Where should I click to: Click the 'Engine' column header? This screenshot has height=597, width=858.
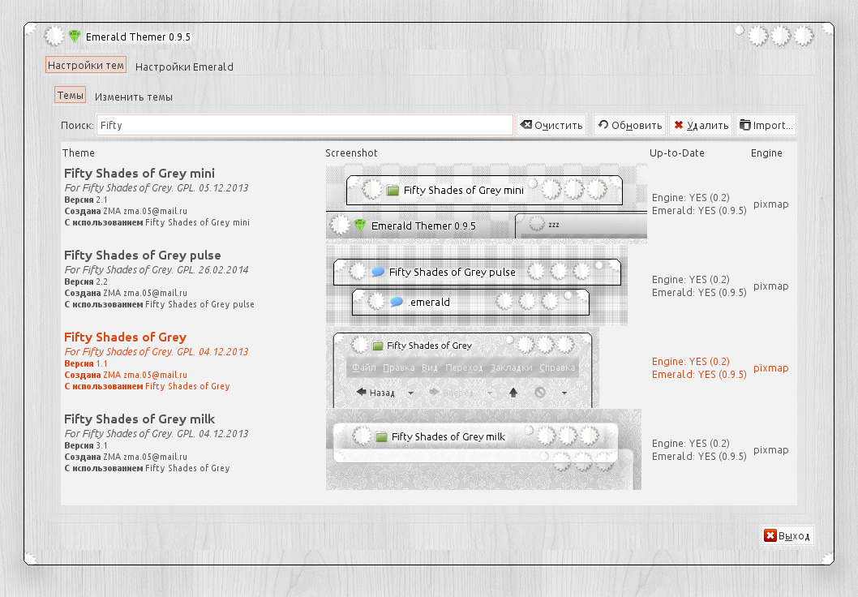[x=766, y=153]
